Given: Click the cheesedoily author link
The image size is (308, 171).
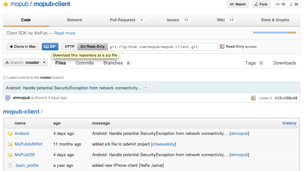Looking at the screenshot, I should click(x=164, y=144).
